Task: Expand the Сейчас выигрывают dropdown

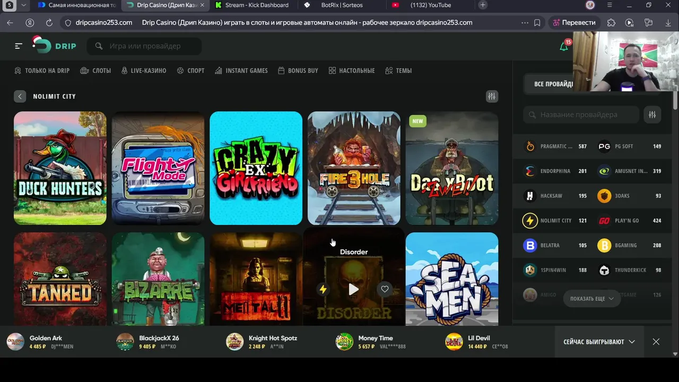Action: (x=599, y=342)
